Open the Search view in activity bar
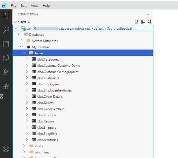The width and height of the screenshot is (178, 158). point(6,30)
